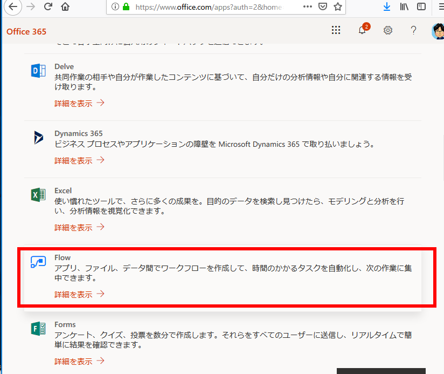Click 詳細を表示 link under Excel

click(80, 227)
